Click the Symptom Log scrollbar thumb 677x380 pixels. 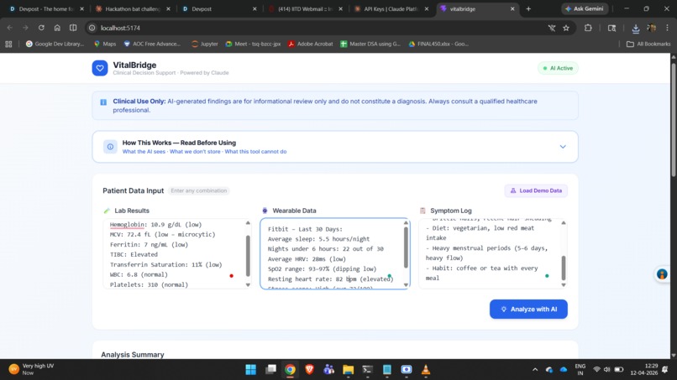pos(564,268)
